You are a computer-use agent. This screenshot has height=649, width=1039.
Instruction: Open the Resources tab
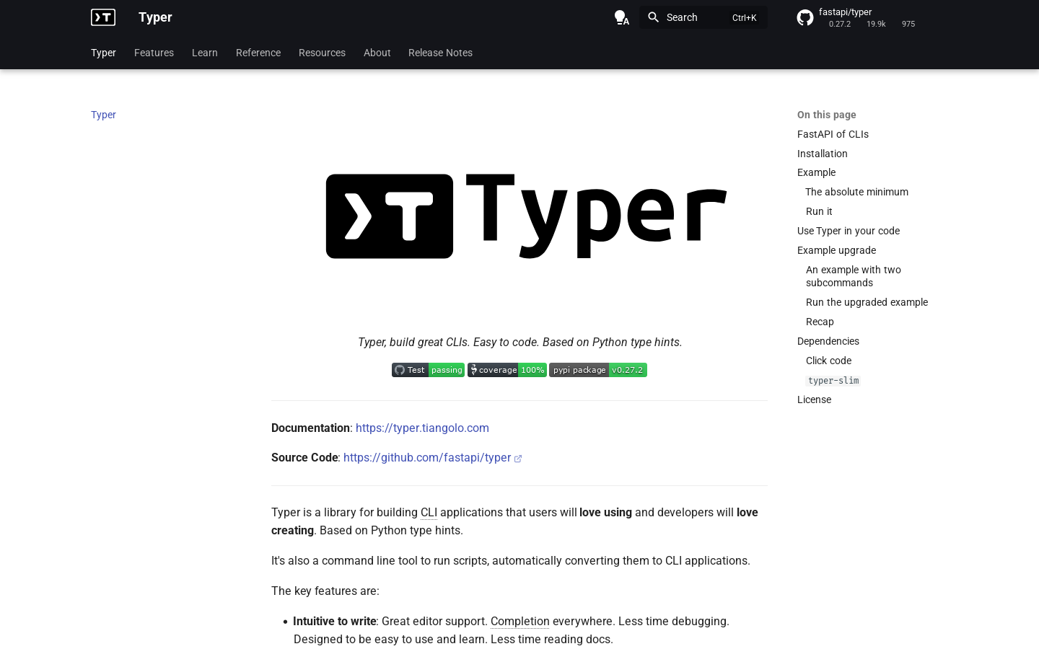point(322,53)
